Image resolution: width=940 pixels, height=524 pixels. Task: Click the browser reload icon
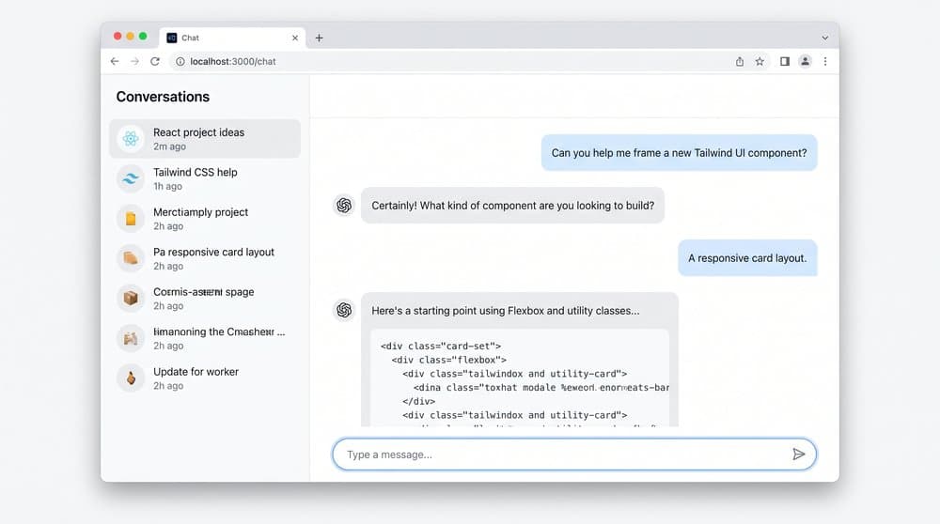155,61
